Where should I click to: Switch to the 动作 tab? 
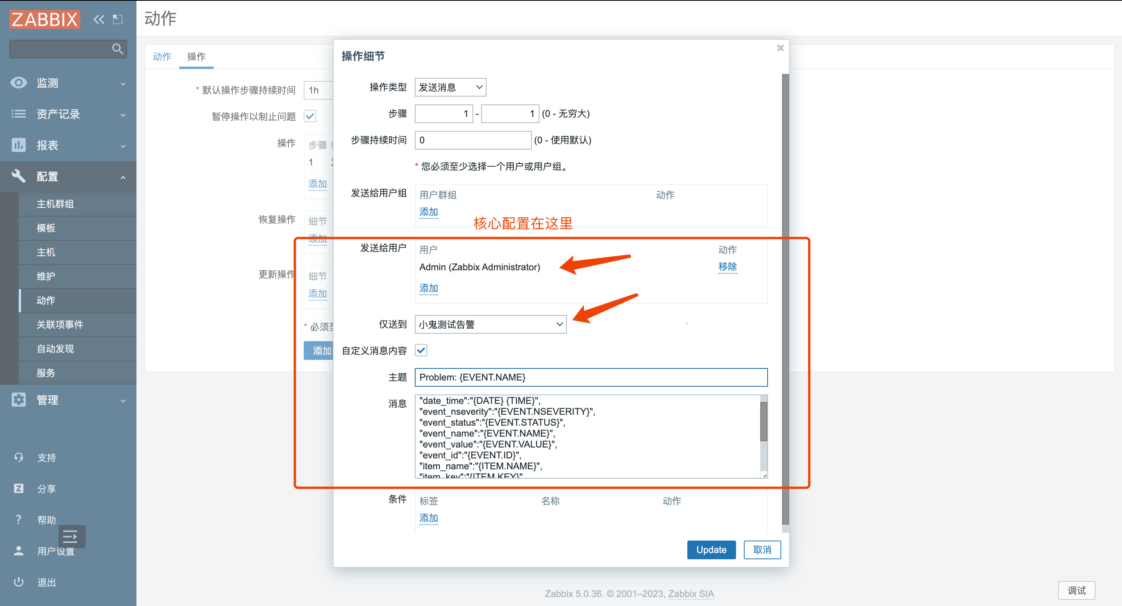[x=162, y=56]
